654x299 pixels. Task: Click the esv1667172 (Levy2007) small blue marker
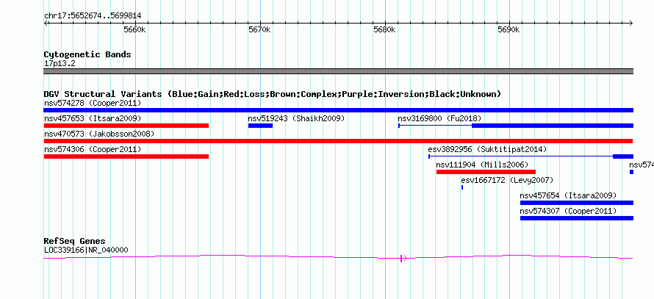coord(462,187)
